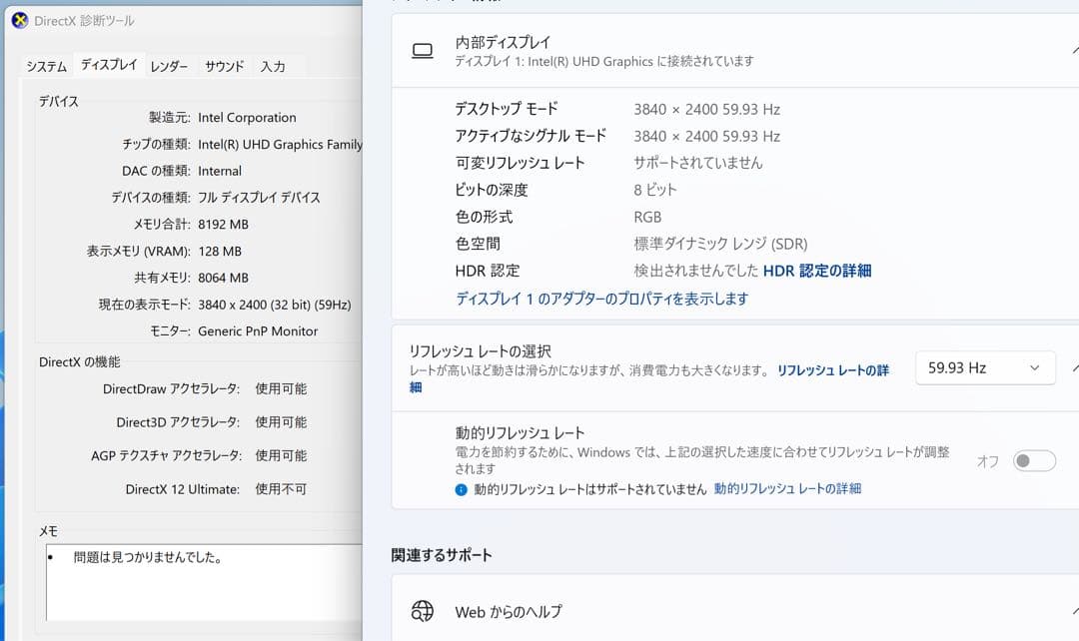Click the Generic PnP Monitor field text
This screenshot has height=641, width=1079.
(258, 330)
